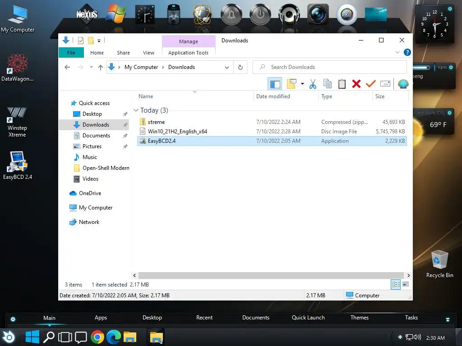Toggle the navigation pane button

275,84
